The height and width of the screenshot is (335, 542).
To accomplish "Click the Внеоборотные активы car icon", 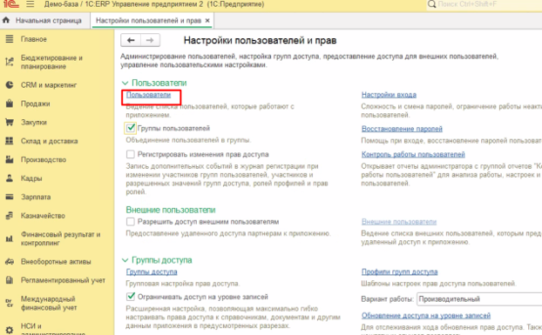I will pyautogui.click(x=10, y=262).
